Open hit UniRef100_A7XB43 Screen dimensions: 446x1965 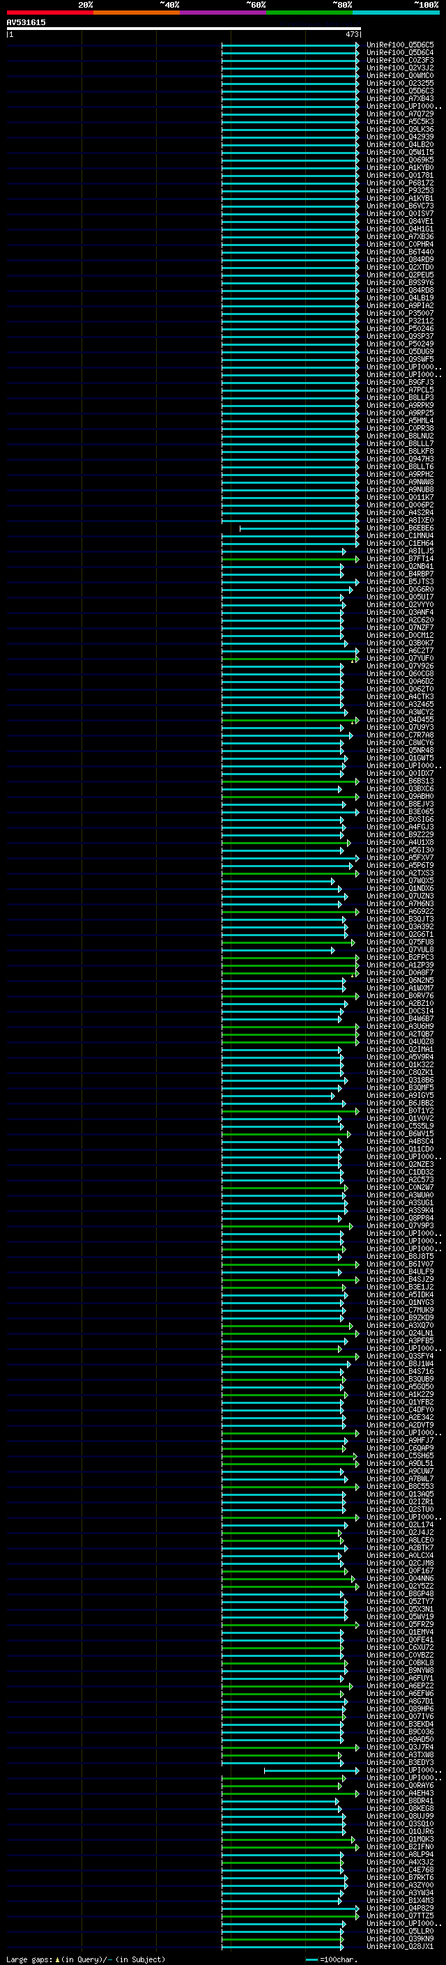coord(400,98)
